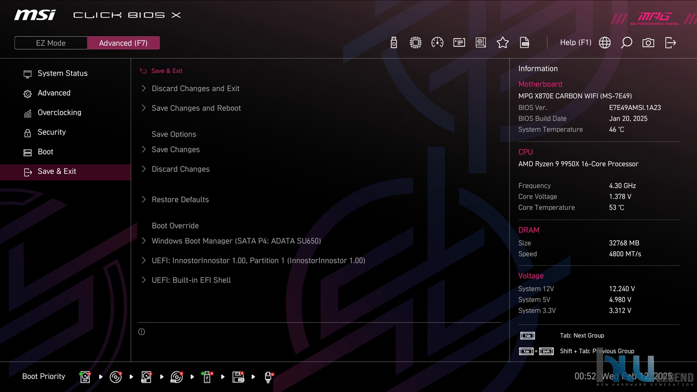Open the M-Flash USB BIOS update icon

(393, 43)
